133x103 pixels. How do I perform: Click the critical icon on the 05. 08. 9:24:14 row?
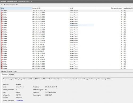2,58
